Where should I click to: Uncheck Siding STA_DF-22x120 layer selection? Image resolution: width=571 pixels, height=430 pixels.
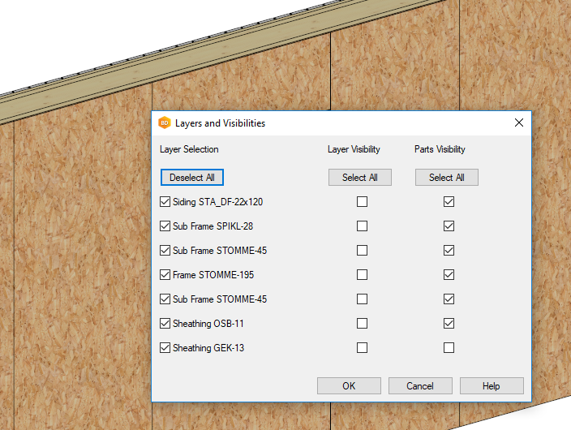pyautogui.click(x=165, y=202)
